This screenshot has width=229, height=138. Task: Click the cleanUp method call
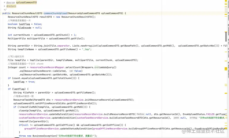23,111
